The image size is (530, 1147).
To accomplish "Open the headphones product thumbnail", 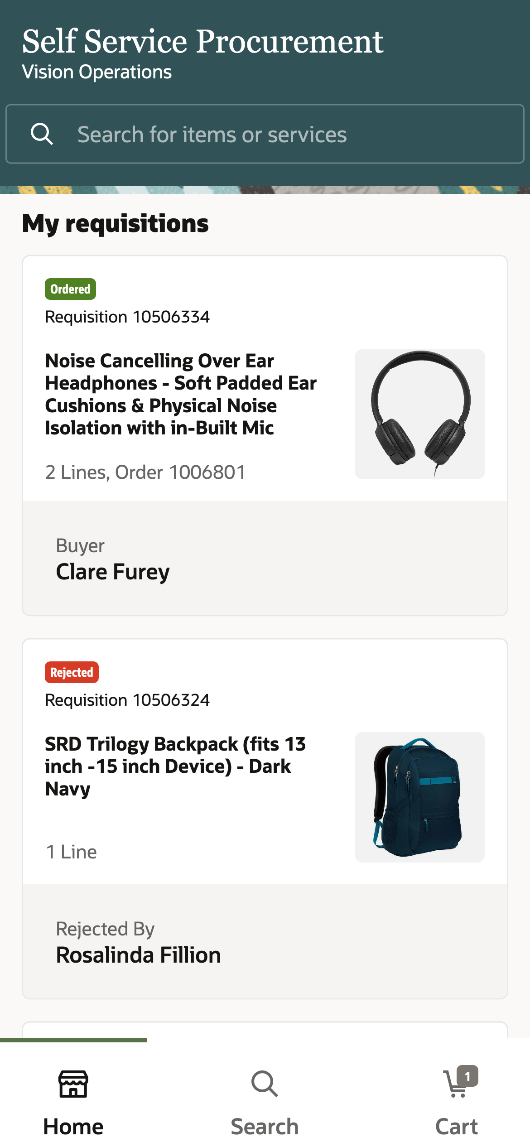I will [419, 414].
